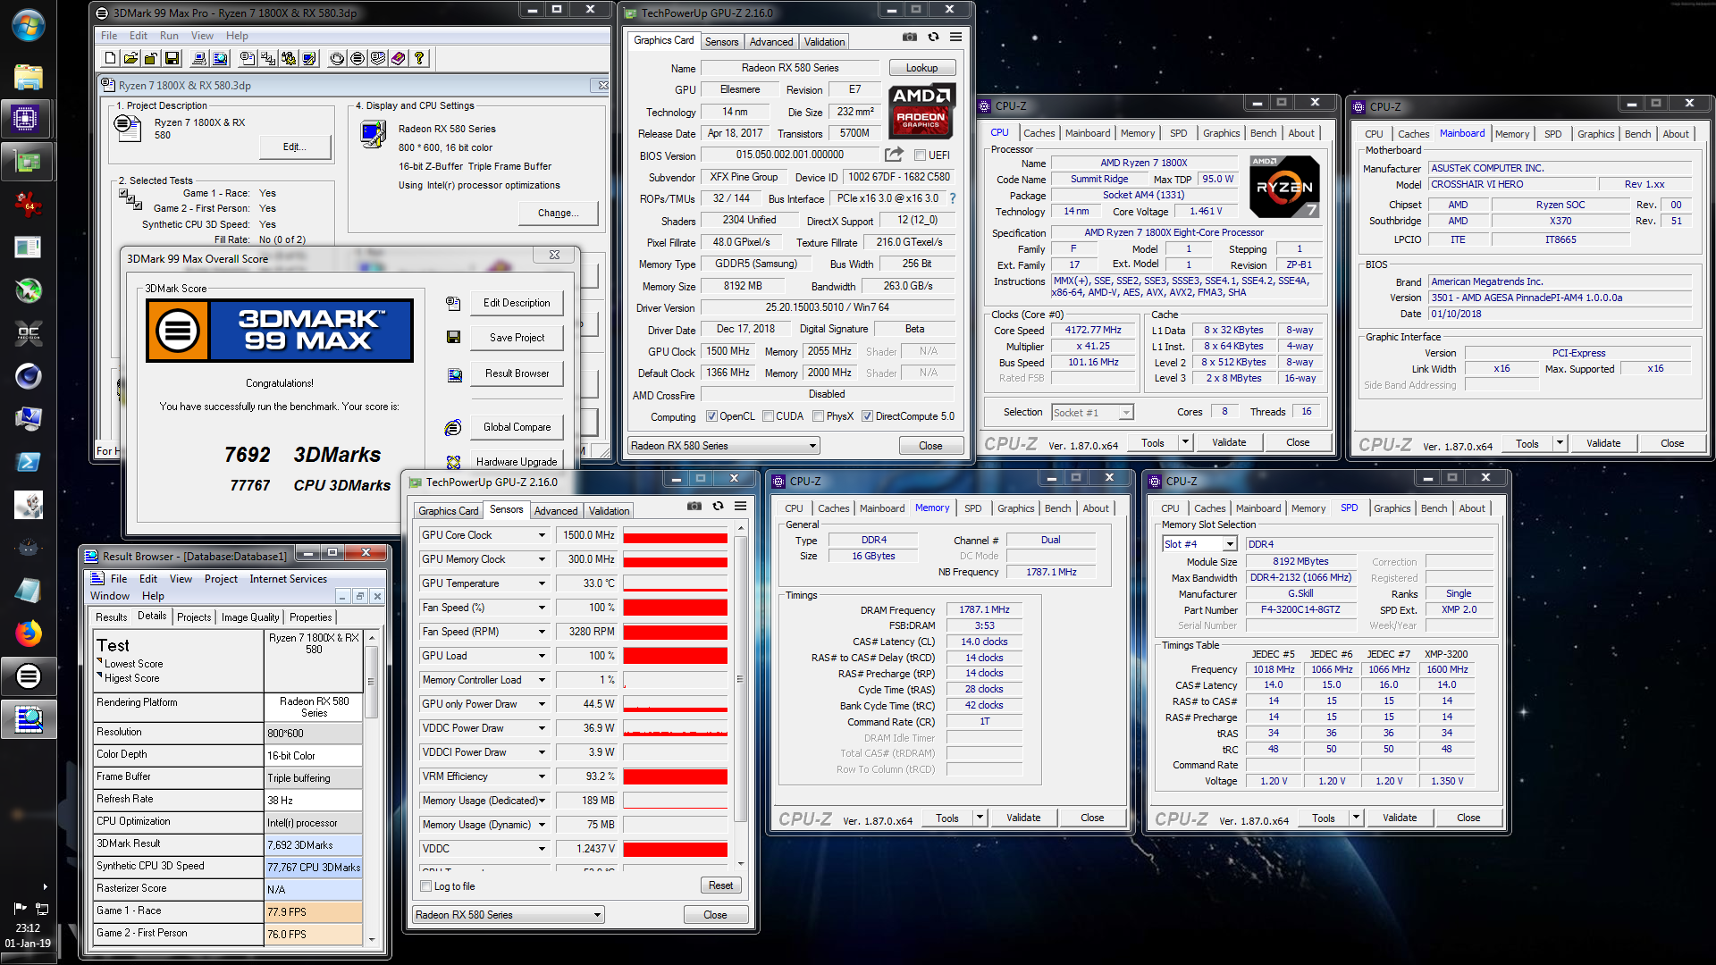Click the GPU Load red sensor graph

[x=675, y=656]
